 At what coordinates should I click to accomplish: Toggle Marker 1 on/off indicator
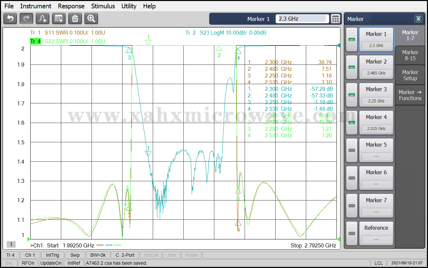pyautogui.click(x=352, y=40)
